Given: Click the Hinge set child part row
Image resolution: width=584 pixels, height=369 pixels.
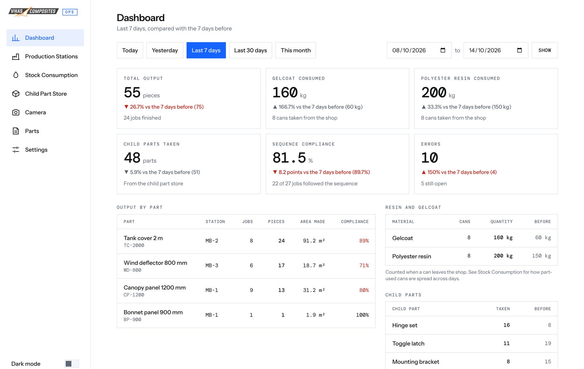Looking at the screenshot, I should coord(472,325).
